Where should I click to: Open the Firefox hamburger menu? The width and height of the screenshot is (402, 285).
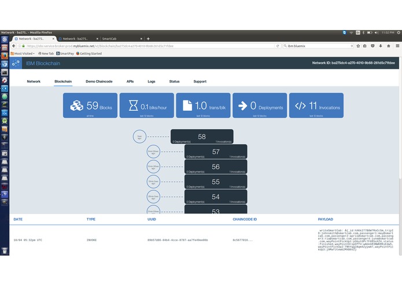click(397, 46)
